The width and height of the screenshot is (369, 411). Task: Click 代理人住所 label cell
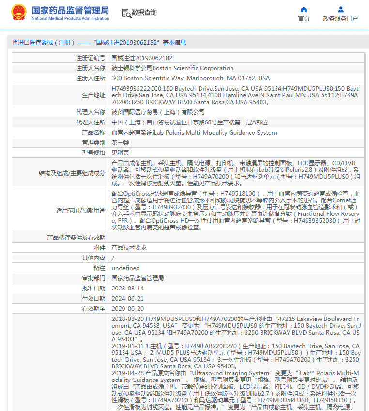click(60, 122)
